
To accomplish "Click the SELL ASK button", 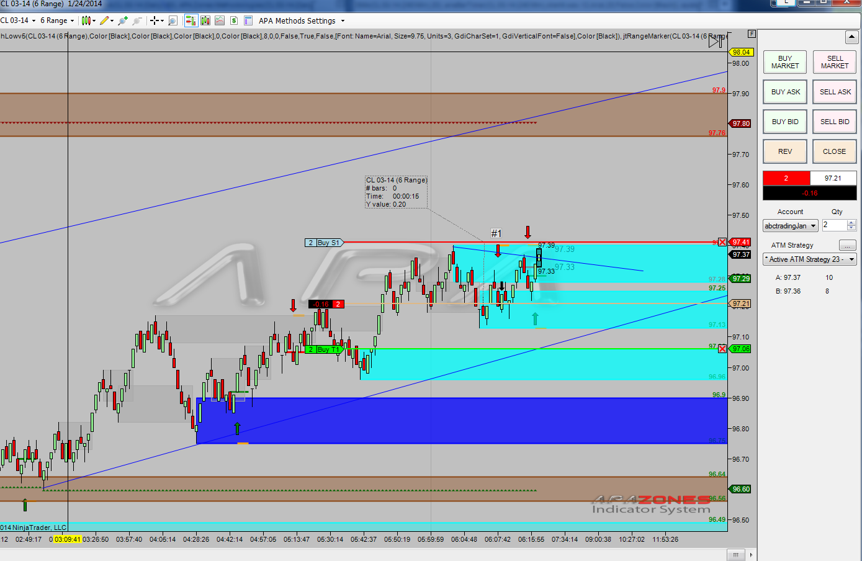I will 835,92.
